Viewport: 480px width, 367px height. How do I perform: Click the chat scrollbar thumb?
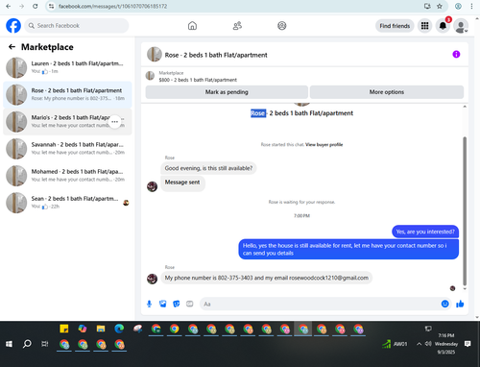(x=465, y=211)
